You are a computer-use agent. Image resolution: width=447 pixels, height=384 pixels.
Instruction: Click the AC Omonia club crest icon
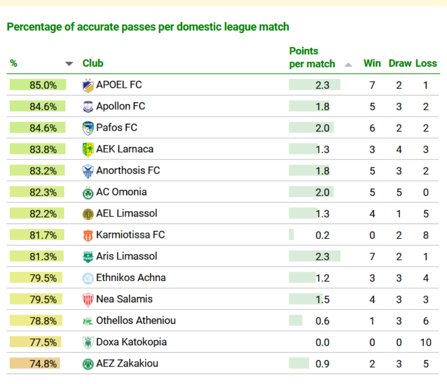click(88, 192)
